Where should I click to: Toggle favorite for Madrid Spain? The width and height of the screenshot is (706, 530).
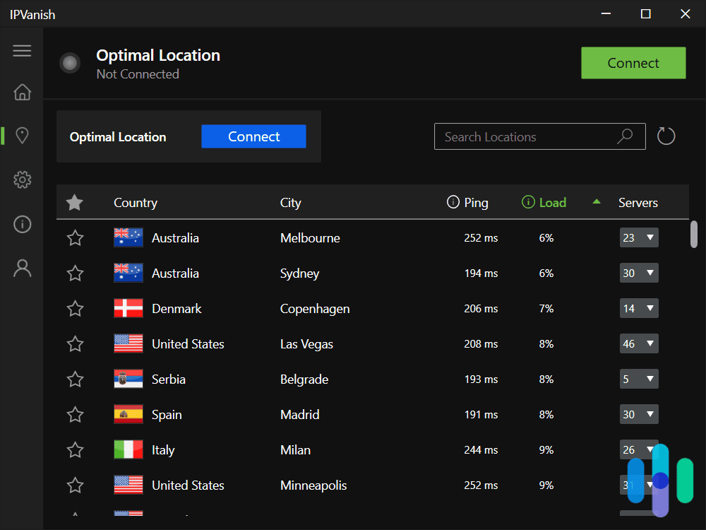(x=75, y=414)
